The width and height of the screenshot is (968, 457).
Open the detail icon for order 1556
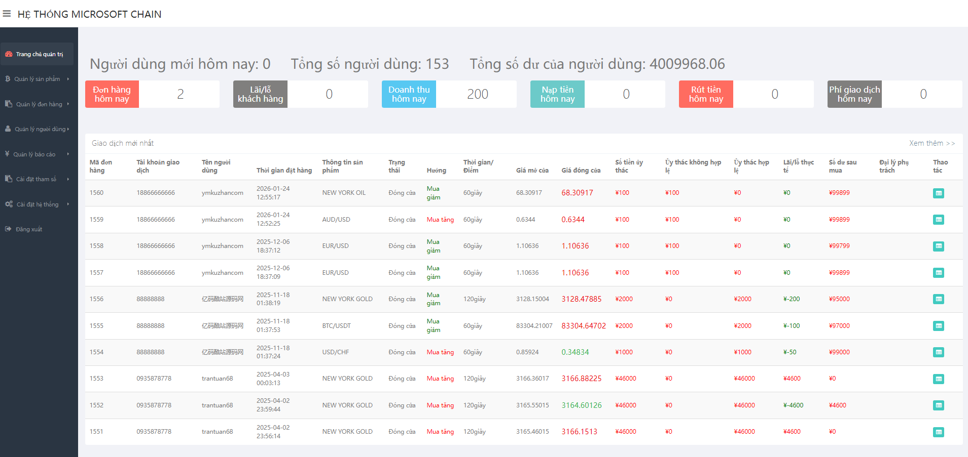click(938, 299)
